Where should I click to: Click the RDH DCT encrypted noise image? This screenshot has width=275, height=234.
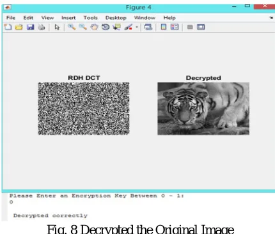coord(84,109)
